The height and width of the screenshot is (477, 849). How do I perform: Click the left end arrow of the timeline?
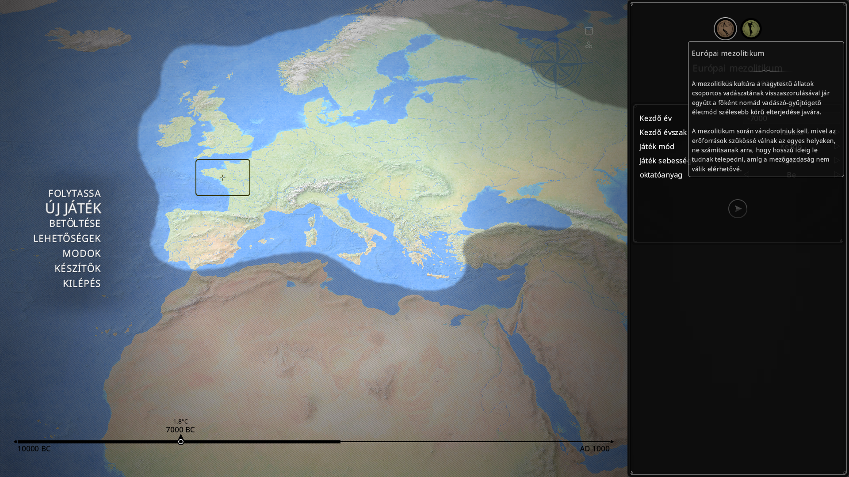[15, 442]
